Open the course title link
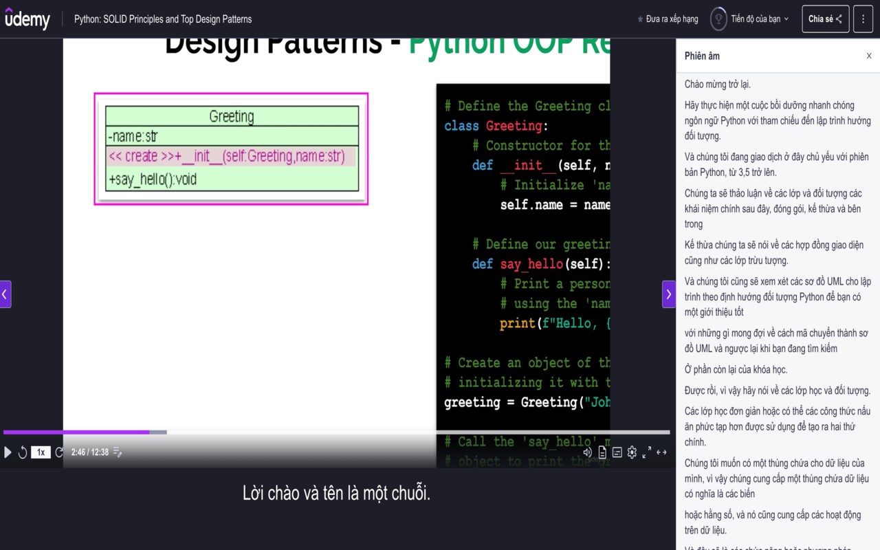 click(163, 19)
